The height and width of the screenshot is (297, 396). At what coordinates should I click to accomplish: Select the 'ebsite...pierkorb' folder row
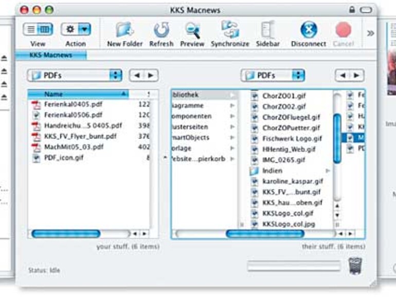[204, 159]
